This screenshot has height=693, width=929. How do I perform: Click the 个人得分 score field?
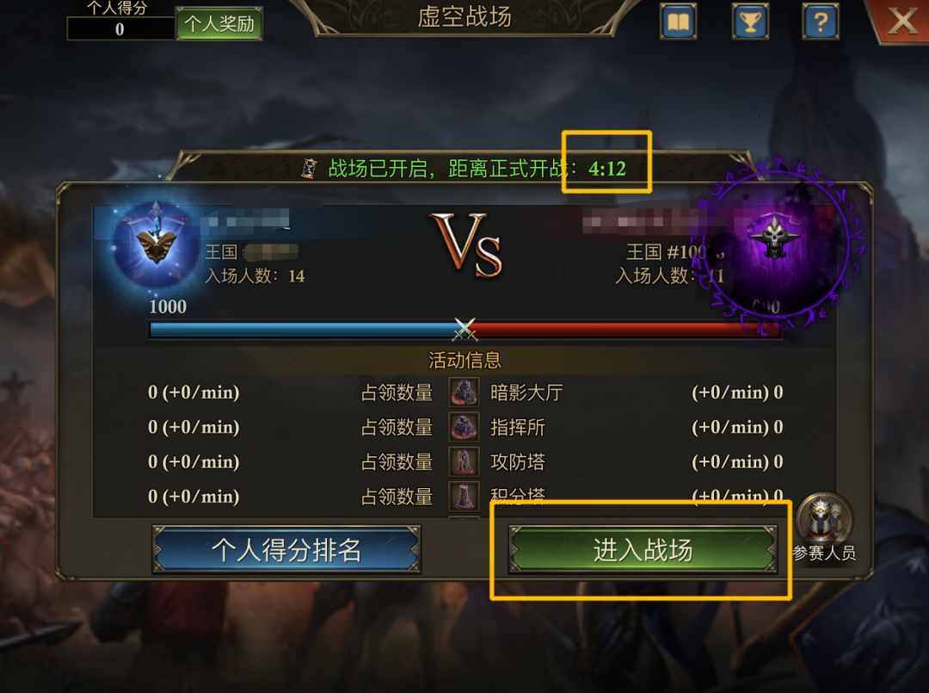[x=121, y=28]
